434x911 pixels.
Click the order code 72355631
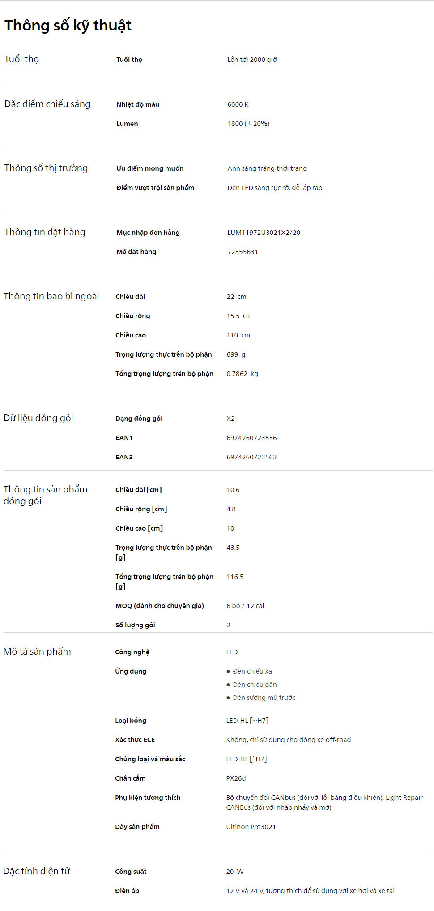(x=243, y=252)
